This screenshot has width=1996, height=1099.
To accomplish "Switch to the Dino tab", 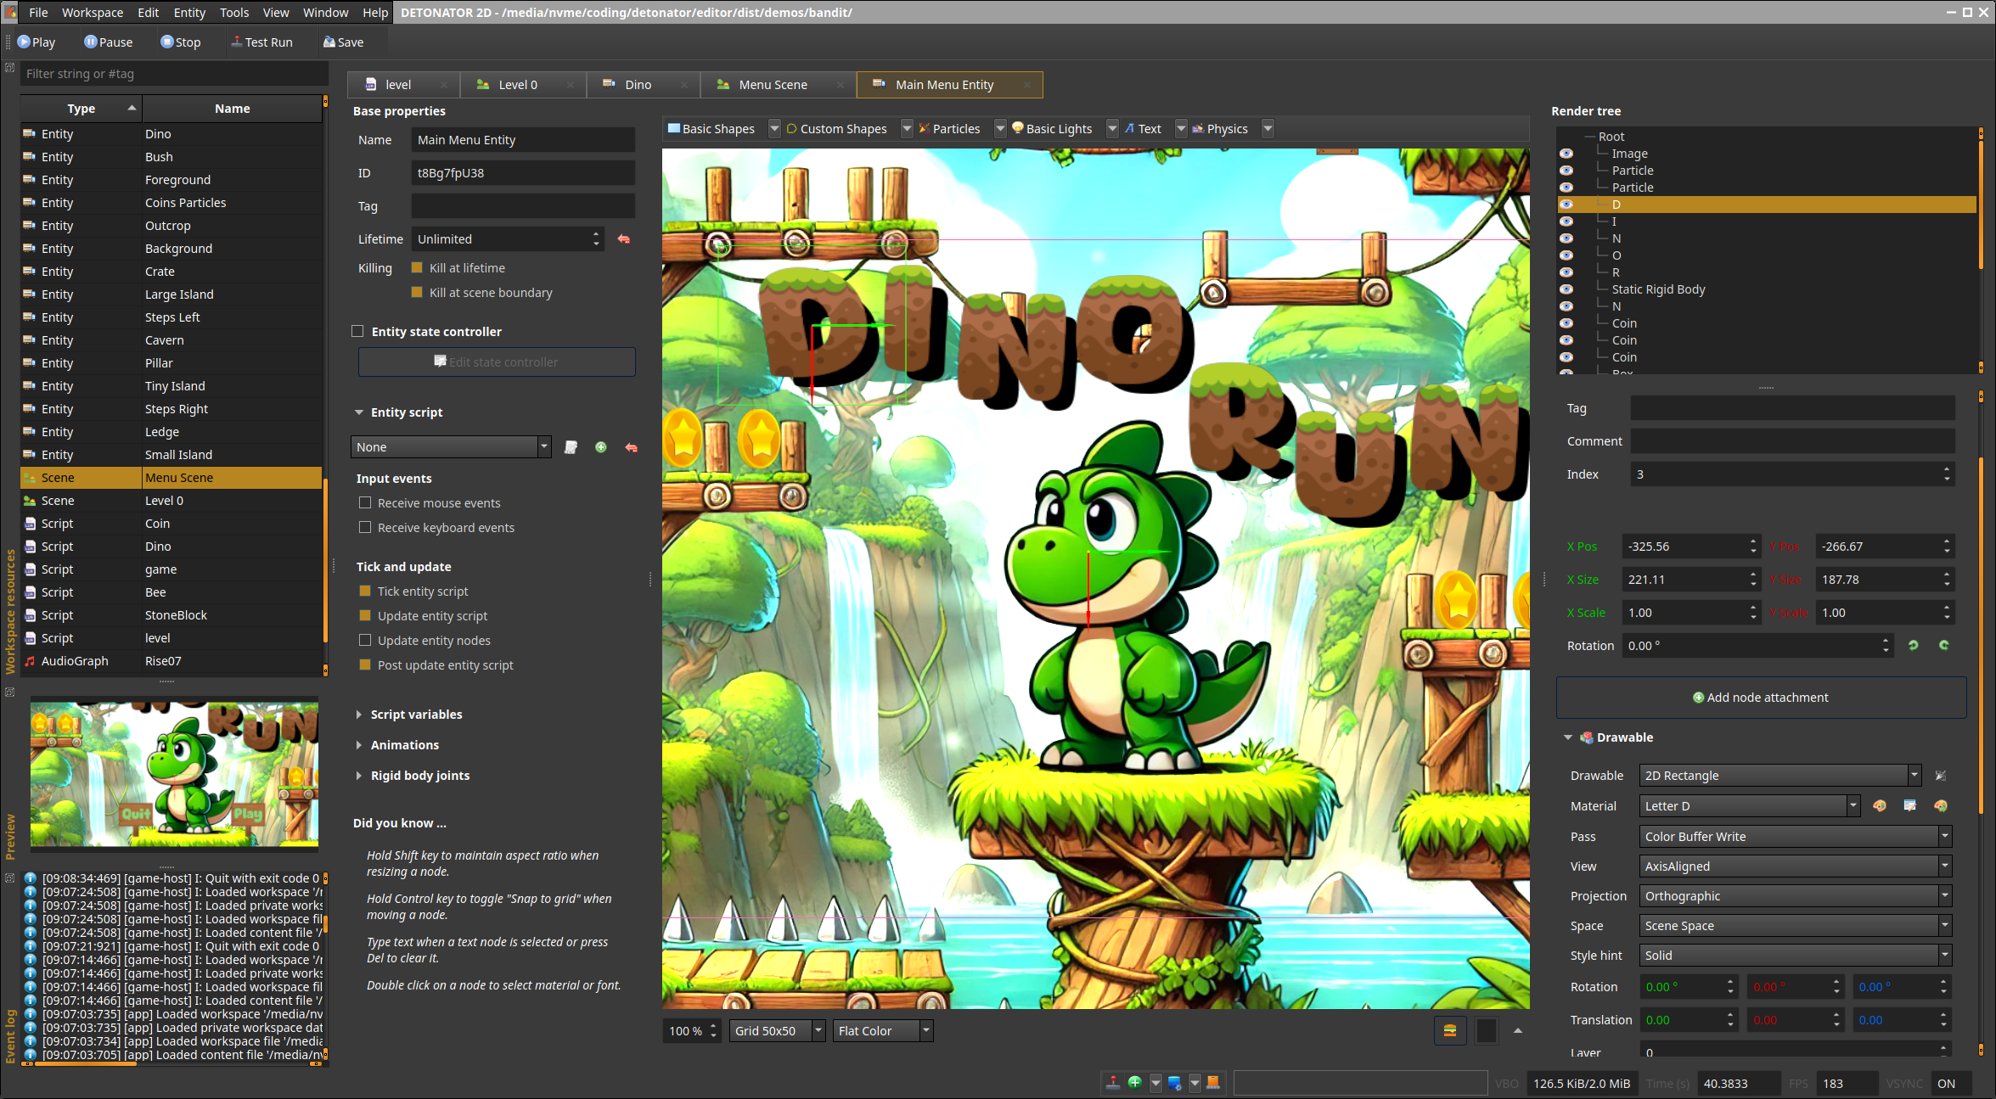I will [638, 84].
